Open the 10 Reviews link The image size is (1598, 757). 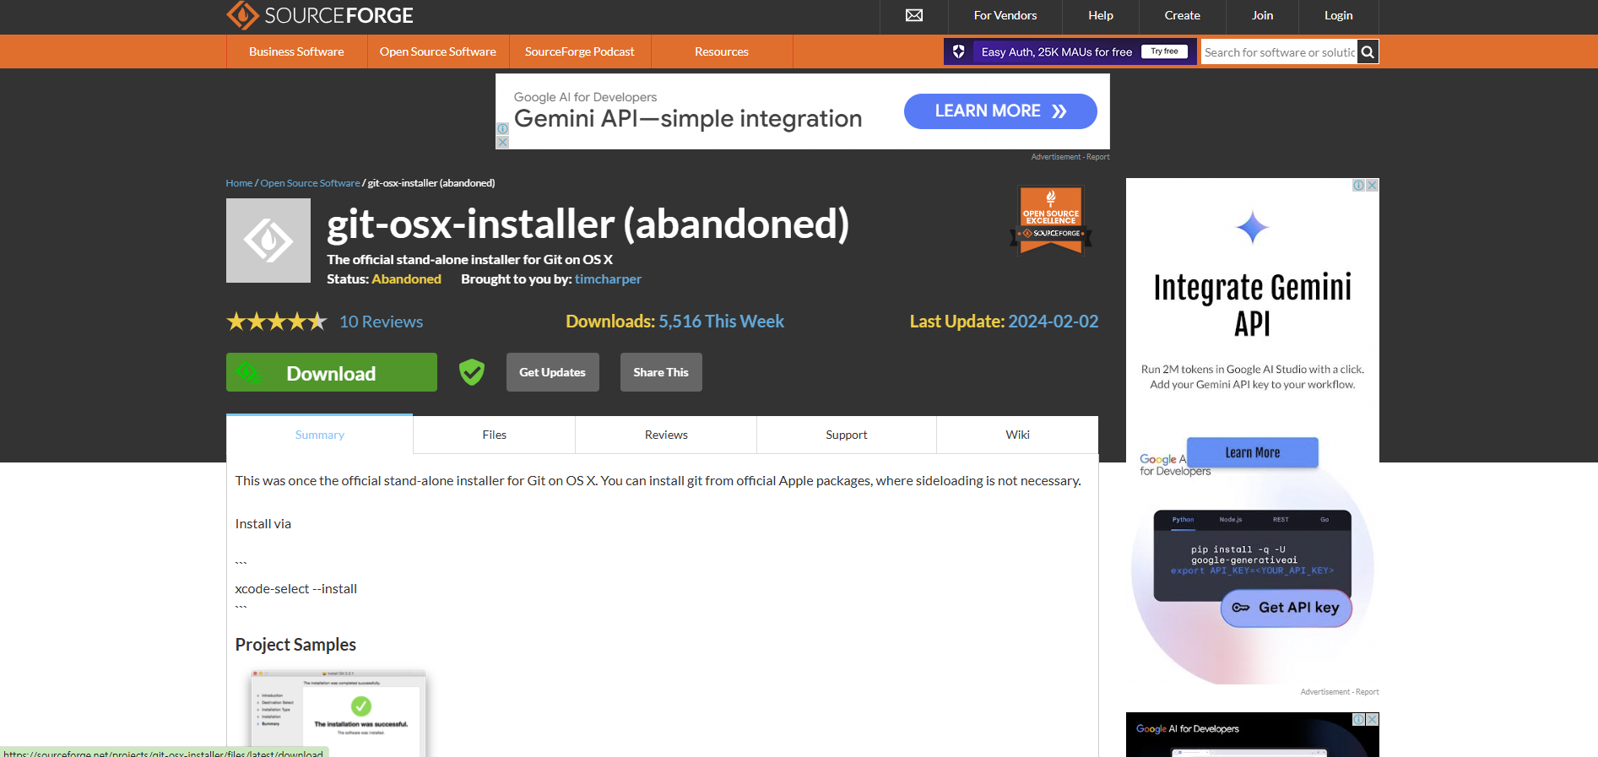tap(381, 322)
